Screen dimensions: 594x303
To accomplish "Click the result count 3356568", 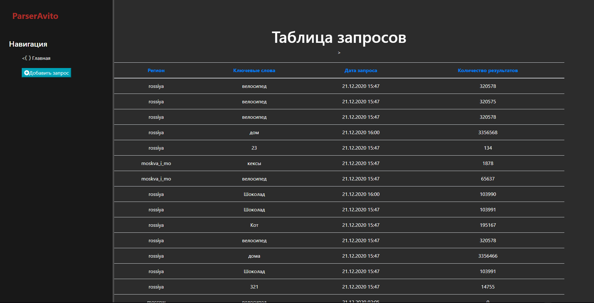I will pyautogui.click(x=488, y=132).
